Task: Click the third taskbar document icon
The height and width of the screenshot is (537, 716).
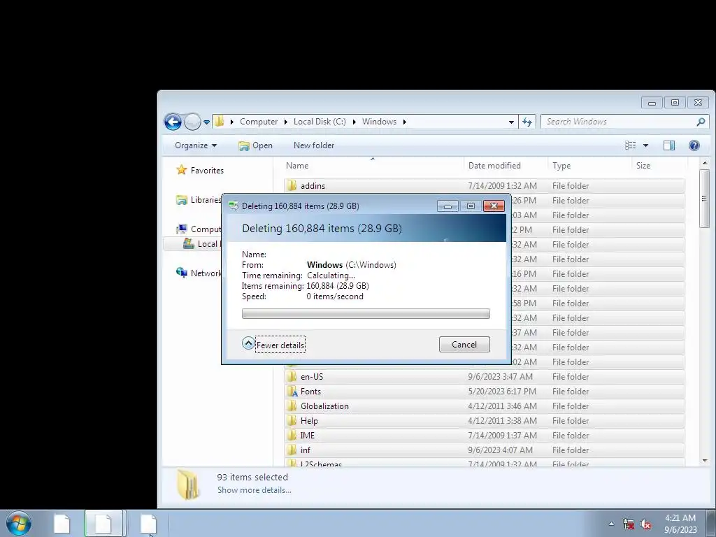Action: [148, 523]
